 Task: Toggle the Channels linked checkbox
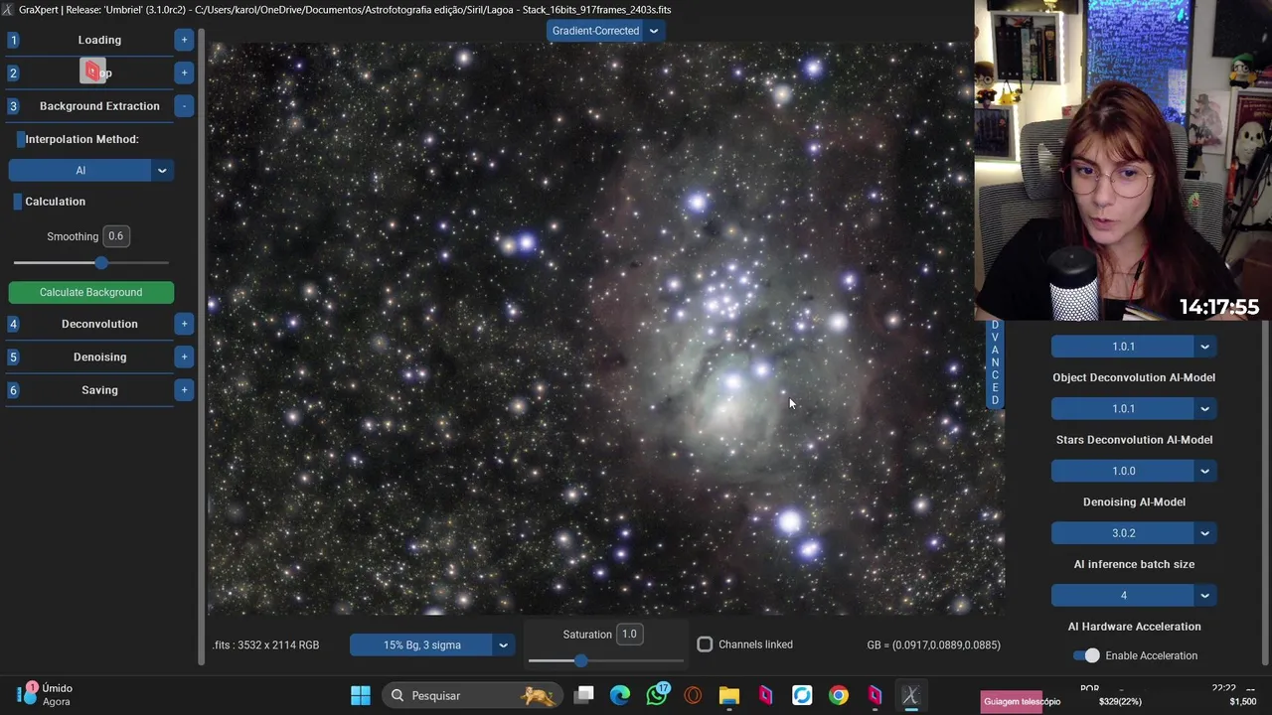pyautogui.click(x=705, y=644)
